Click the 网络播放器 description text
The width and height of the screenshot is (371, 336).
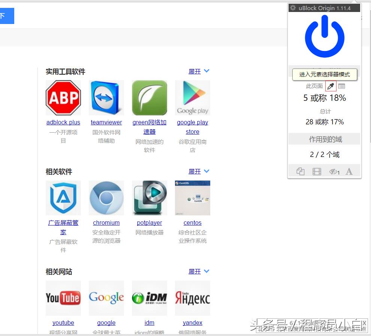click(149, 233)
